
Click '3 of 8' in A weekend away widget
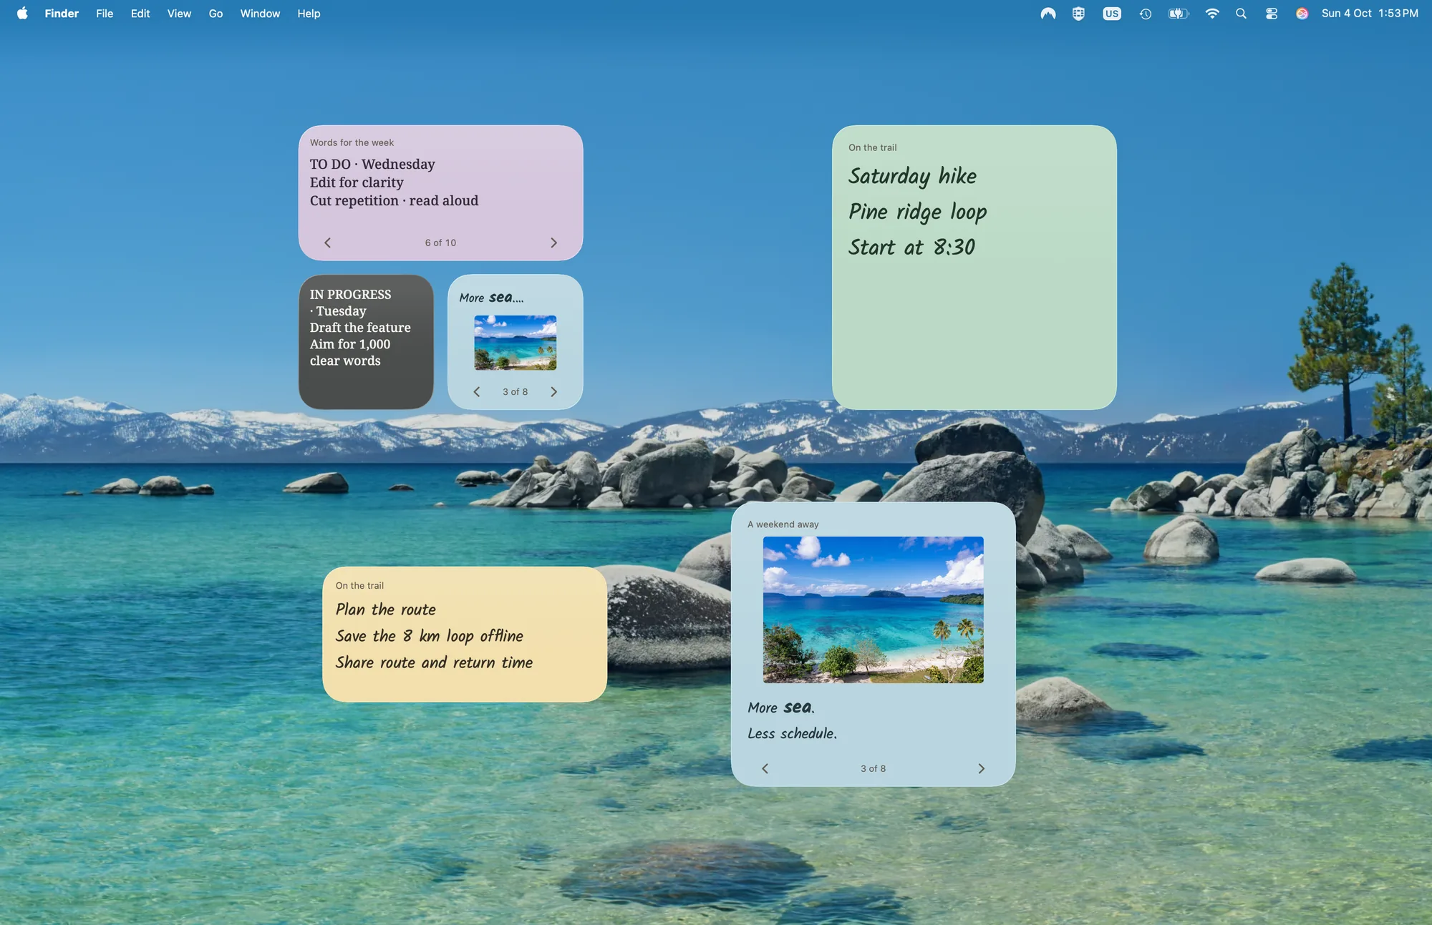tap(873, 768)
